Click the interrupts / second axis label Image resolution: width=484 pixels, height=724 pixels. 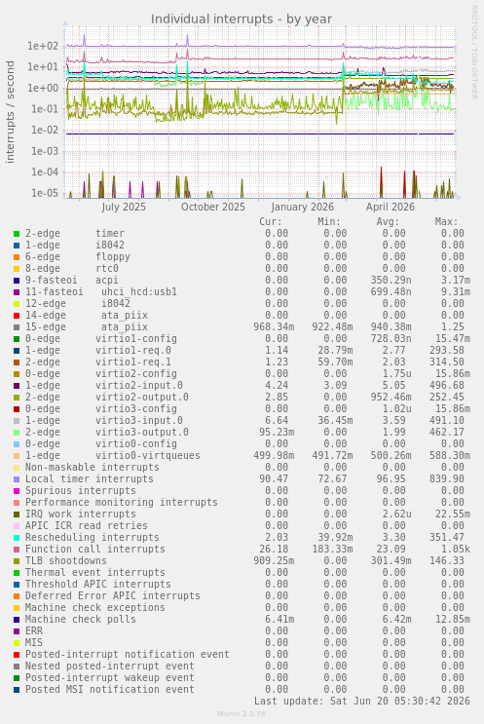[10, 112]
